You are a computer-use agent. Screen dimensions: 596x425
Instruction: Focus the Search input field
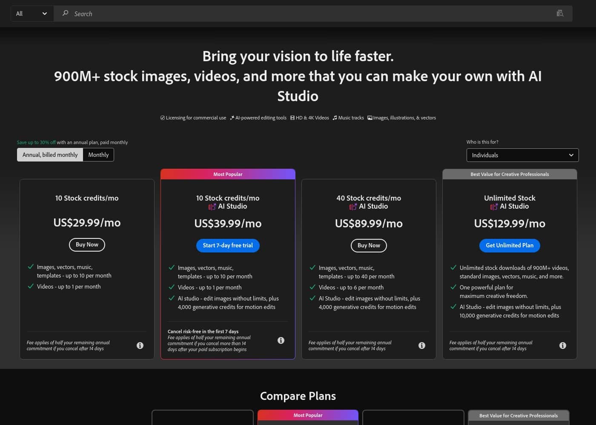click(x=313, y=14)
